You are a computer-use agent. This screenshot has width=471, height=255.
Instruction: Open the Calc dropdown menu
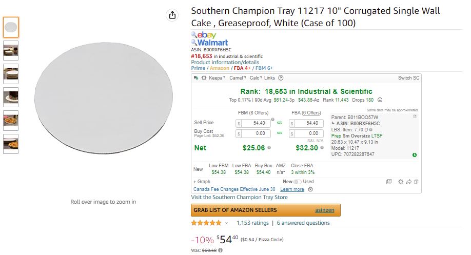click(x=256, y=78)
